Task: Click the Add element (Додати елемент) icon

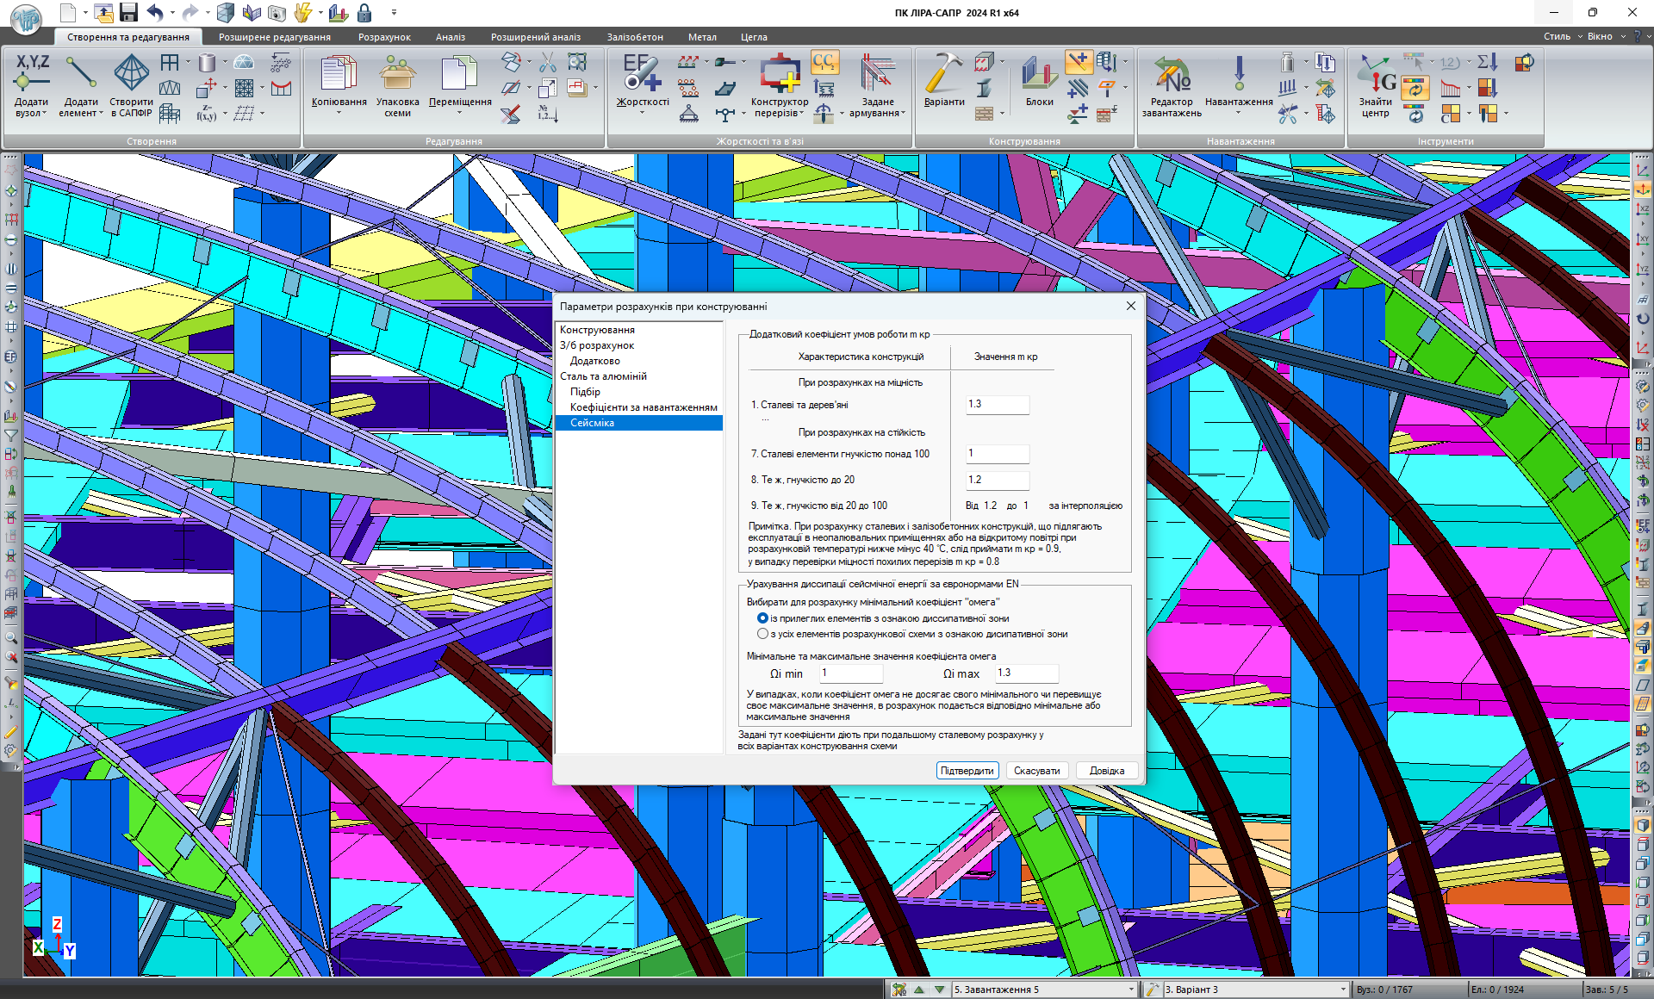Action: point(80,75)
